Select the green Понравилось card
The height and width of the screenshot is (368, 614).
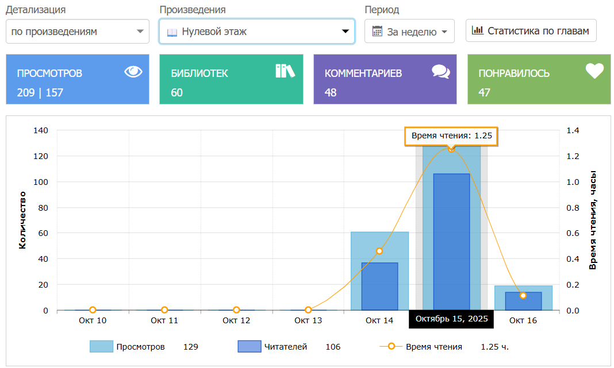(x=539, y=79)
